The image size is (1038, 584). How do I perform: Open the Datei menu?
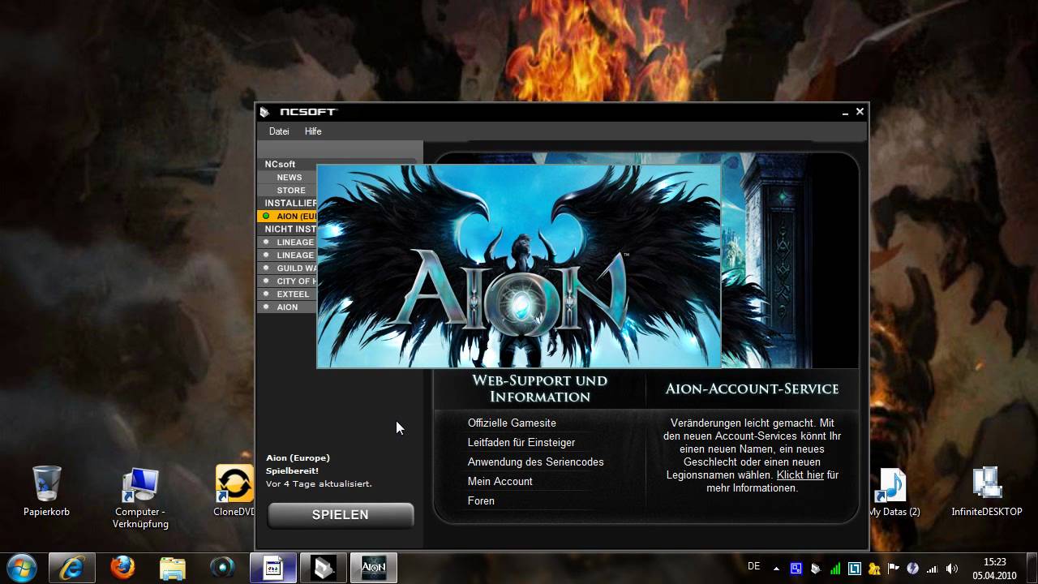pyautogui.click(x=279, y=131)
